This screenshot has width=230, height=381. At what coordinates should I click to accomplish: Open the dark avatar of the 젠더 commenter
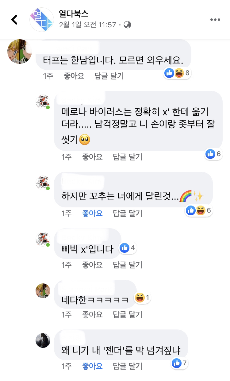[43, 340]
